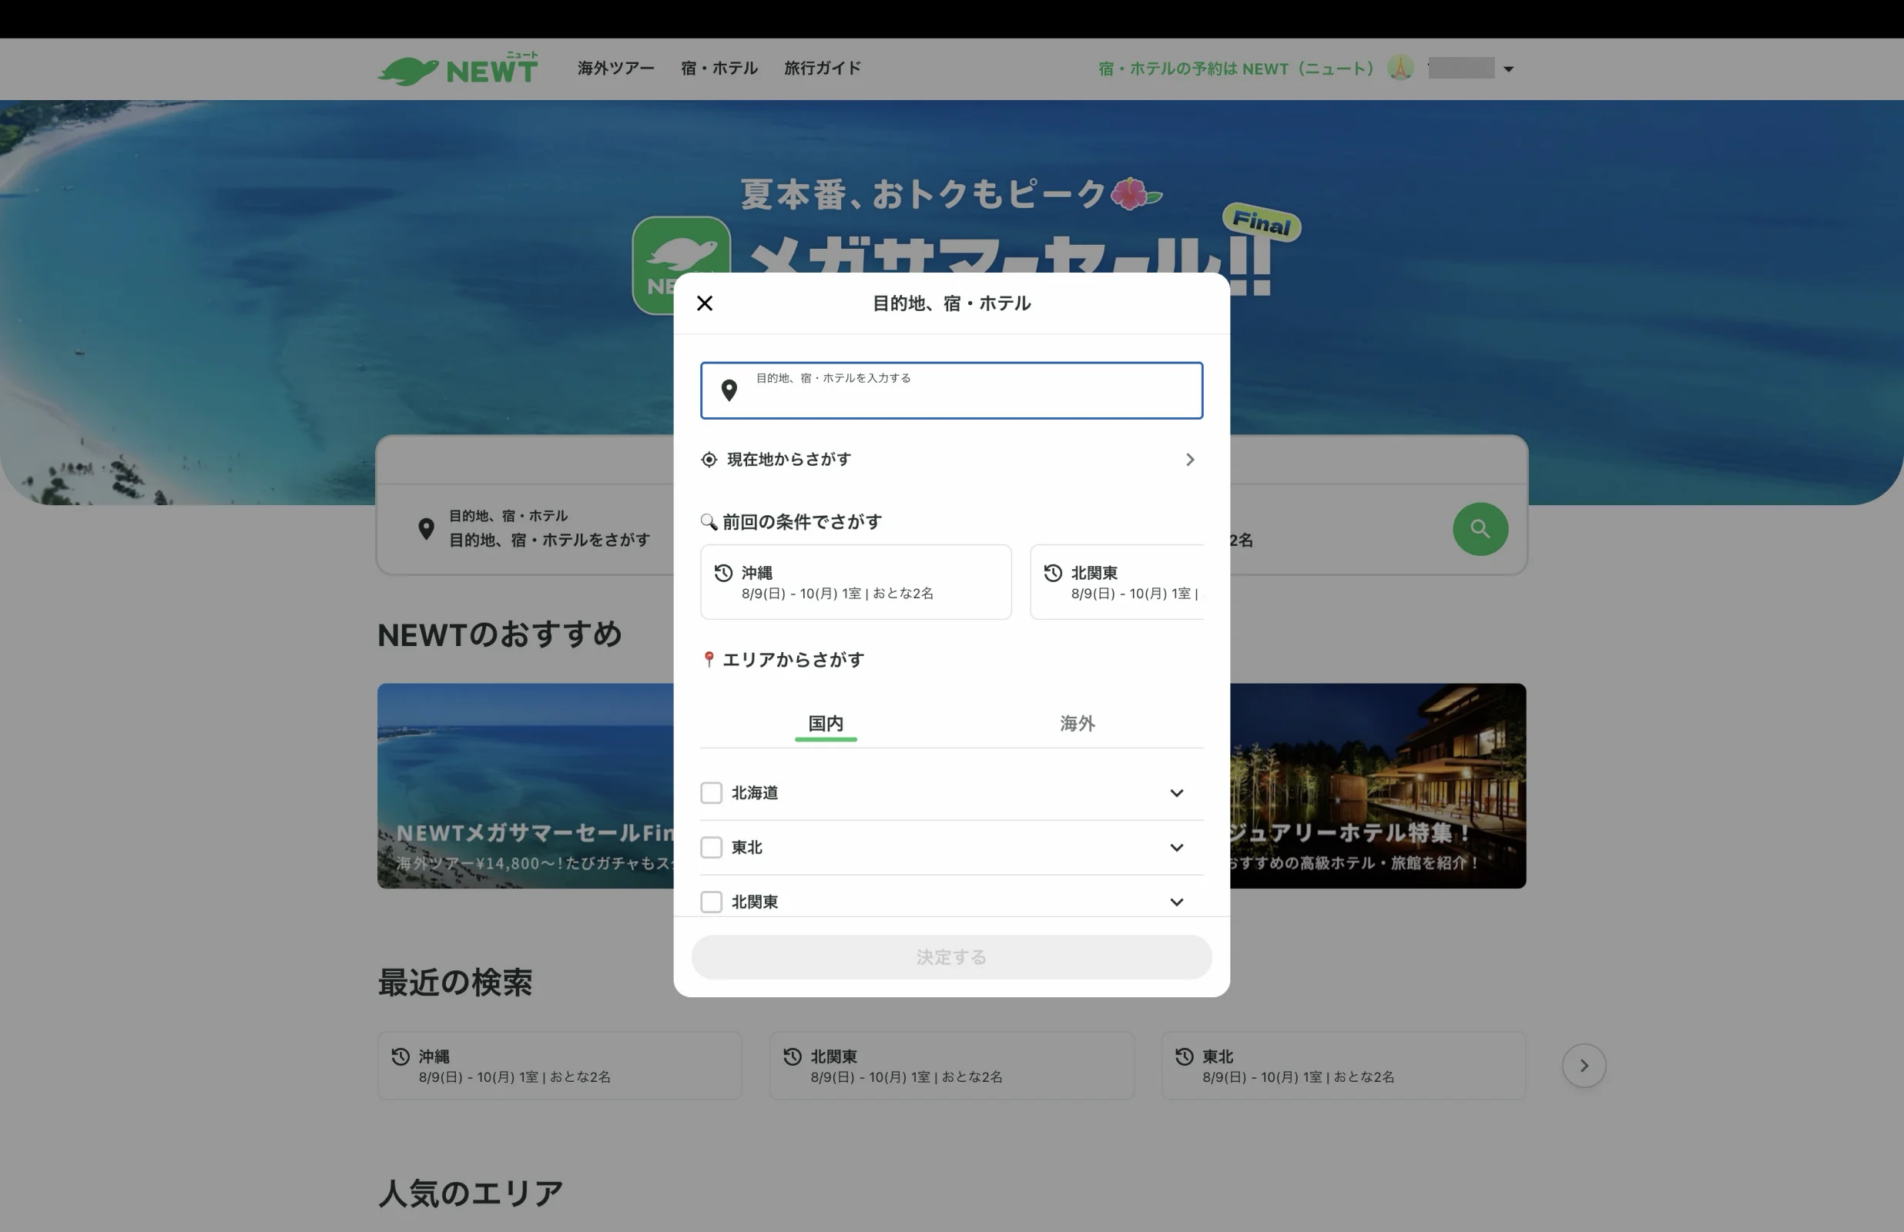Open the 海外ツアー menu
Image resolution: width=1904 pixels, height=1232 pixels.
point(616,69)
